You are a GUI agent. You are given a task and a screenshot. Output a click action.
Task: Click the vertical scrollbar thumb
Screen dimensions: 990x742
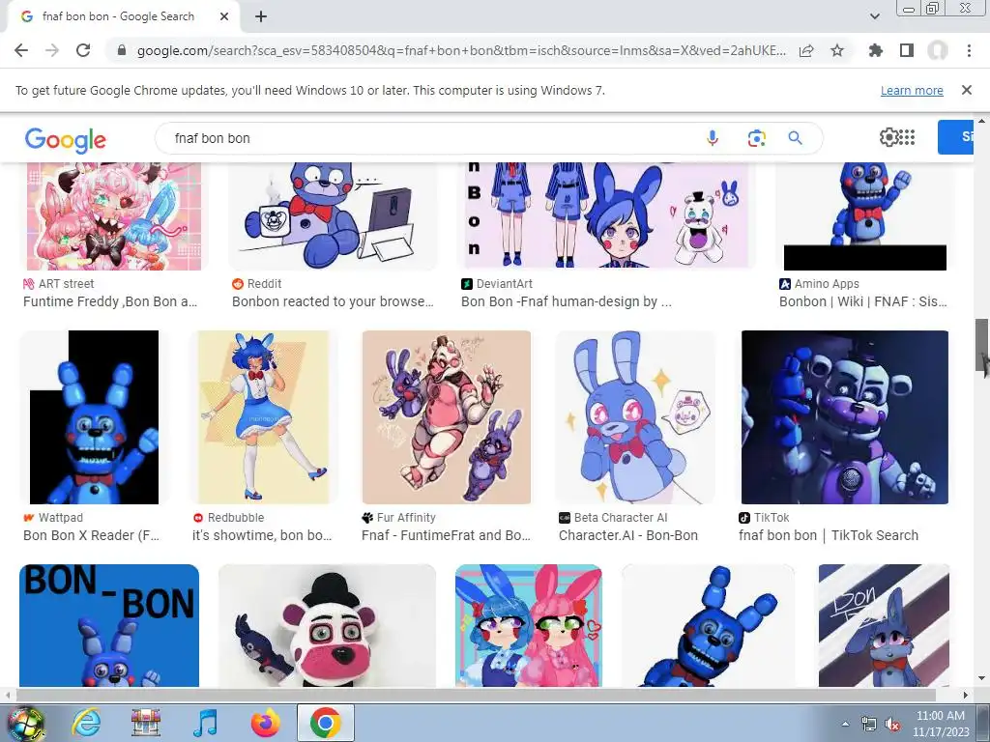point(982,345)
